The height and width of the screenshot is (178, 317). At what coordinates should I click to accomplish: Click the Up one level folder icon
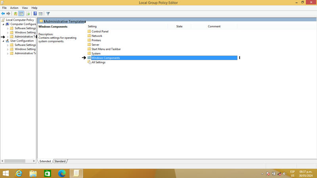(15, 14)
